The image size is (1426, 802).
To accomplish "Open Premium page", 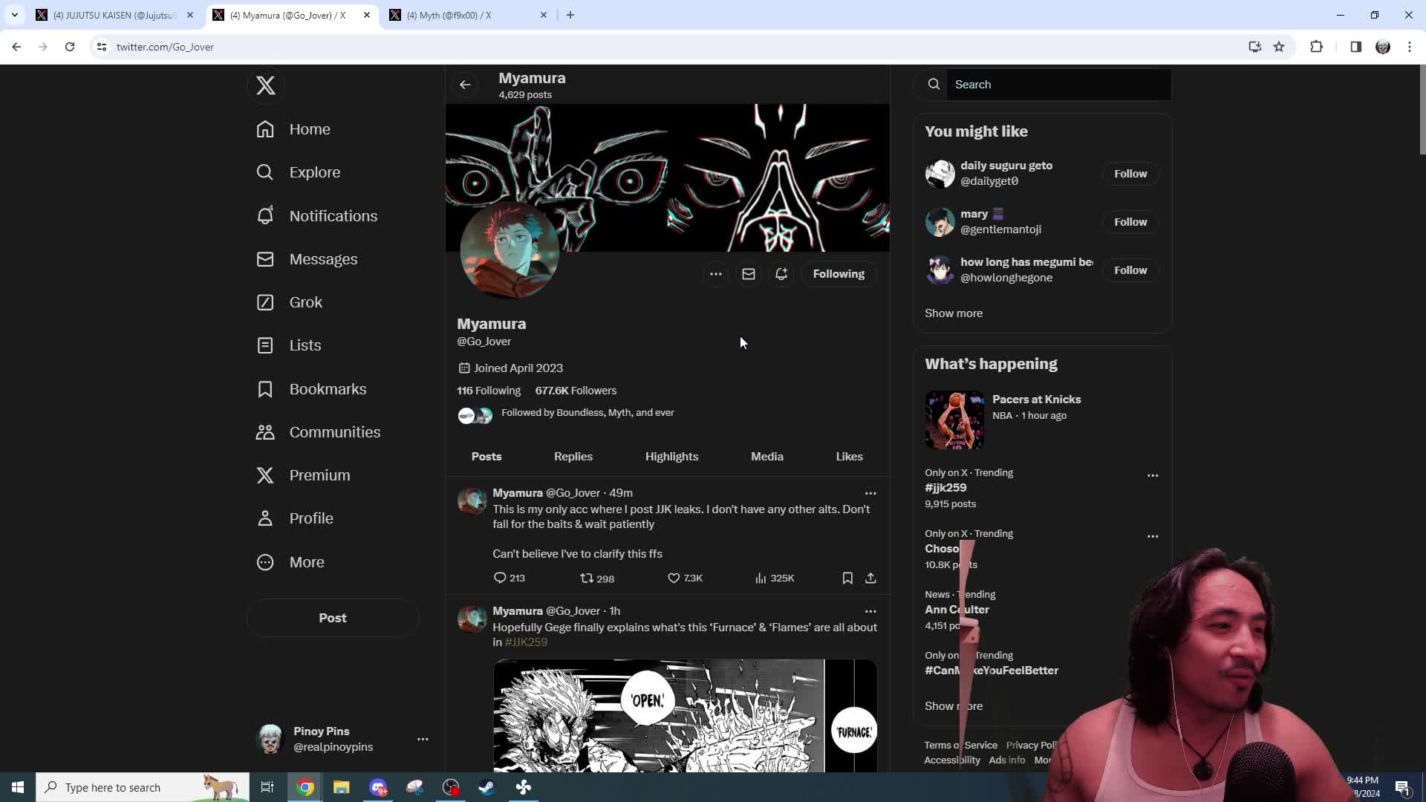I will tap(303, 475).
